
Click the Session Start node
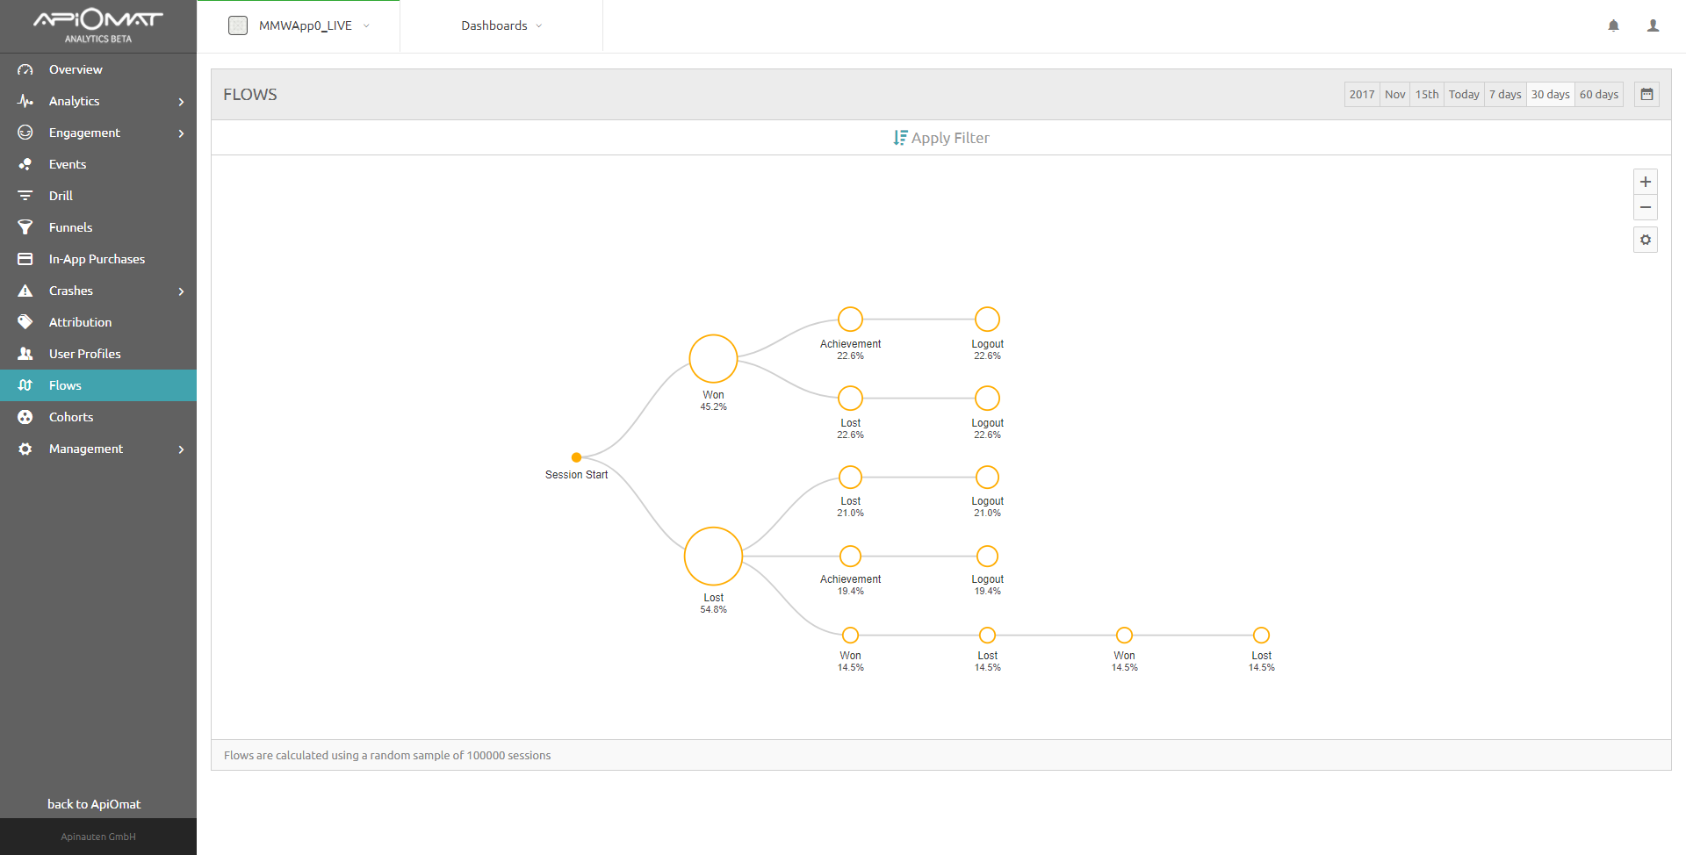tap(576, 457)
